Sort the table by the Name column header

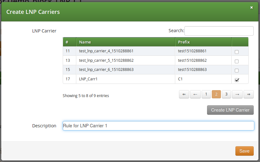(x=126, y=42)
